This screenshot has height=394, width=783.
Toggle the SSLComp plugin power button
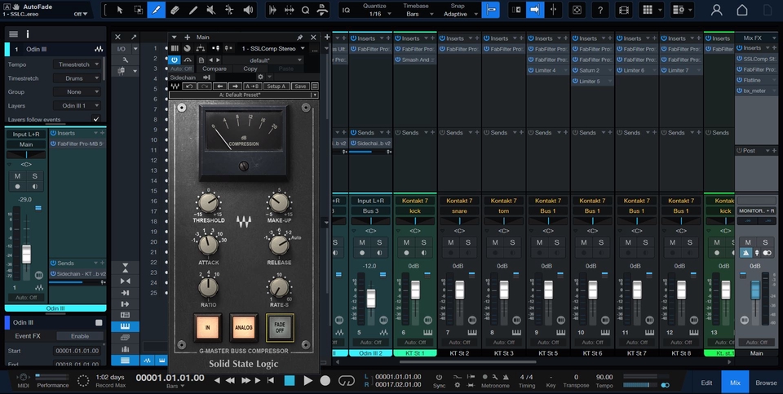(175, 60)
